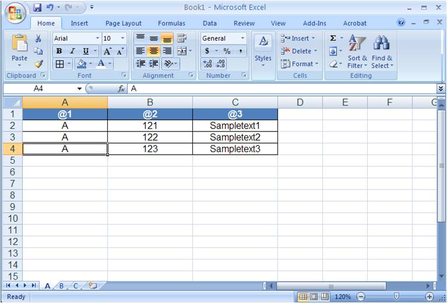Switch to Page Break Preview
The image size is (447, 303).
[x=324, y=297]
